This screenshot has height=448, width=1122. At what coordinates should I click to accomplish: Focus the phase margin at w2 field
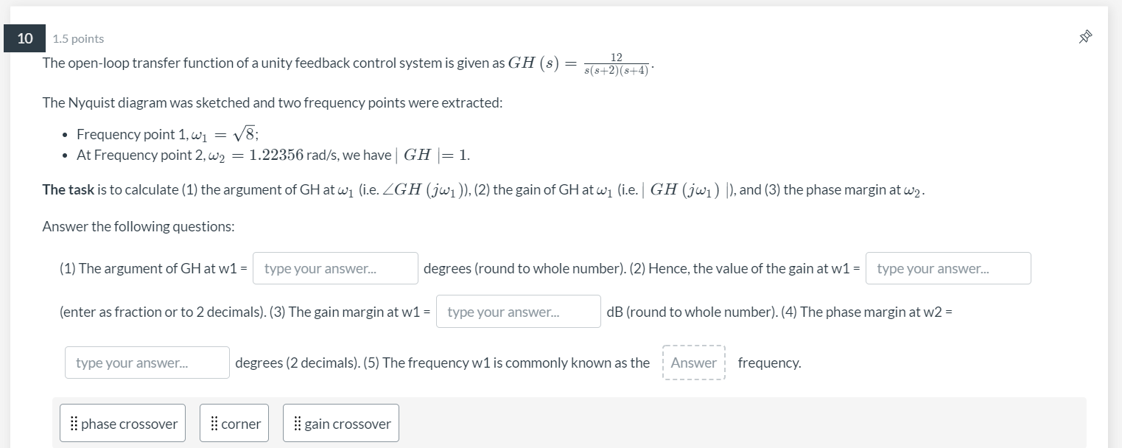[147, 363]
